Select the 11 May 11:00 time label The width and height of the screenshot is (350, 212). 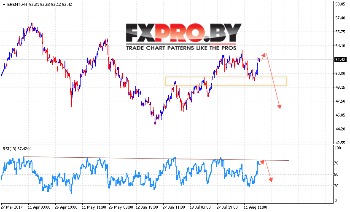click(93, 207)
